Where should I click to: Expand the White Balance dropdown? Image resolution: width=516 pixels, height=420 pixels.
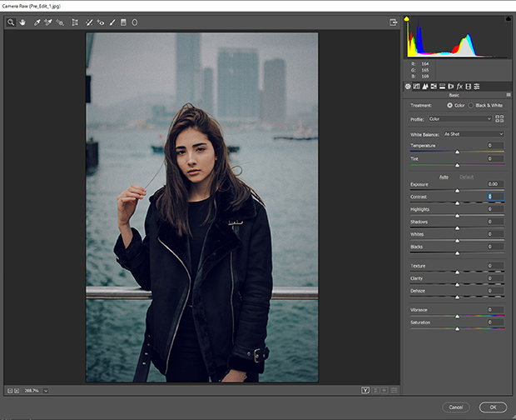coord(473,133)
